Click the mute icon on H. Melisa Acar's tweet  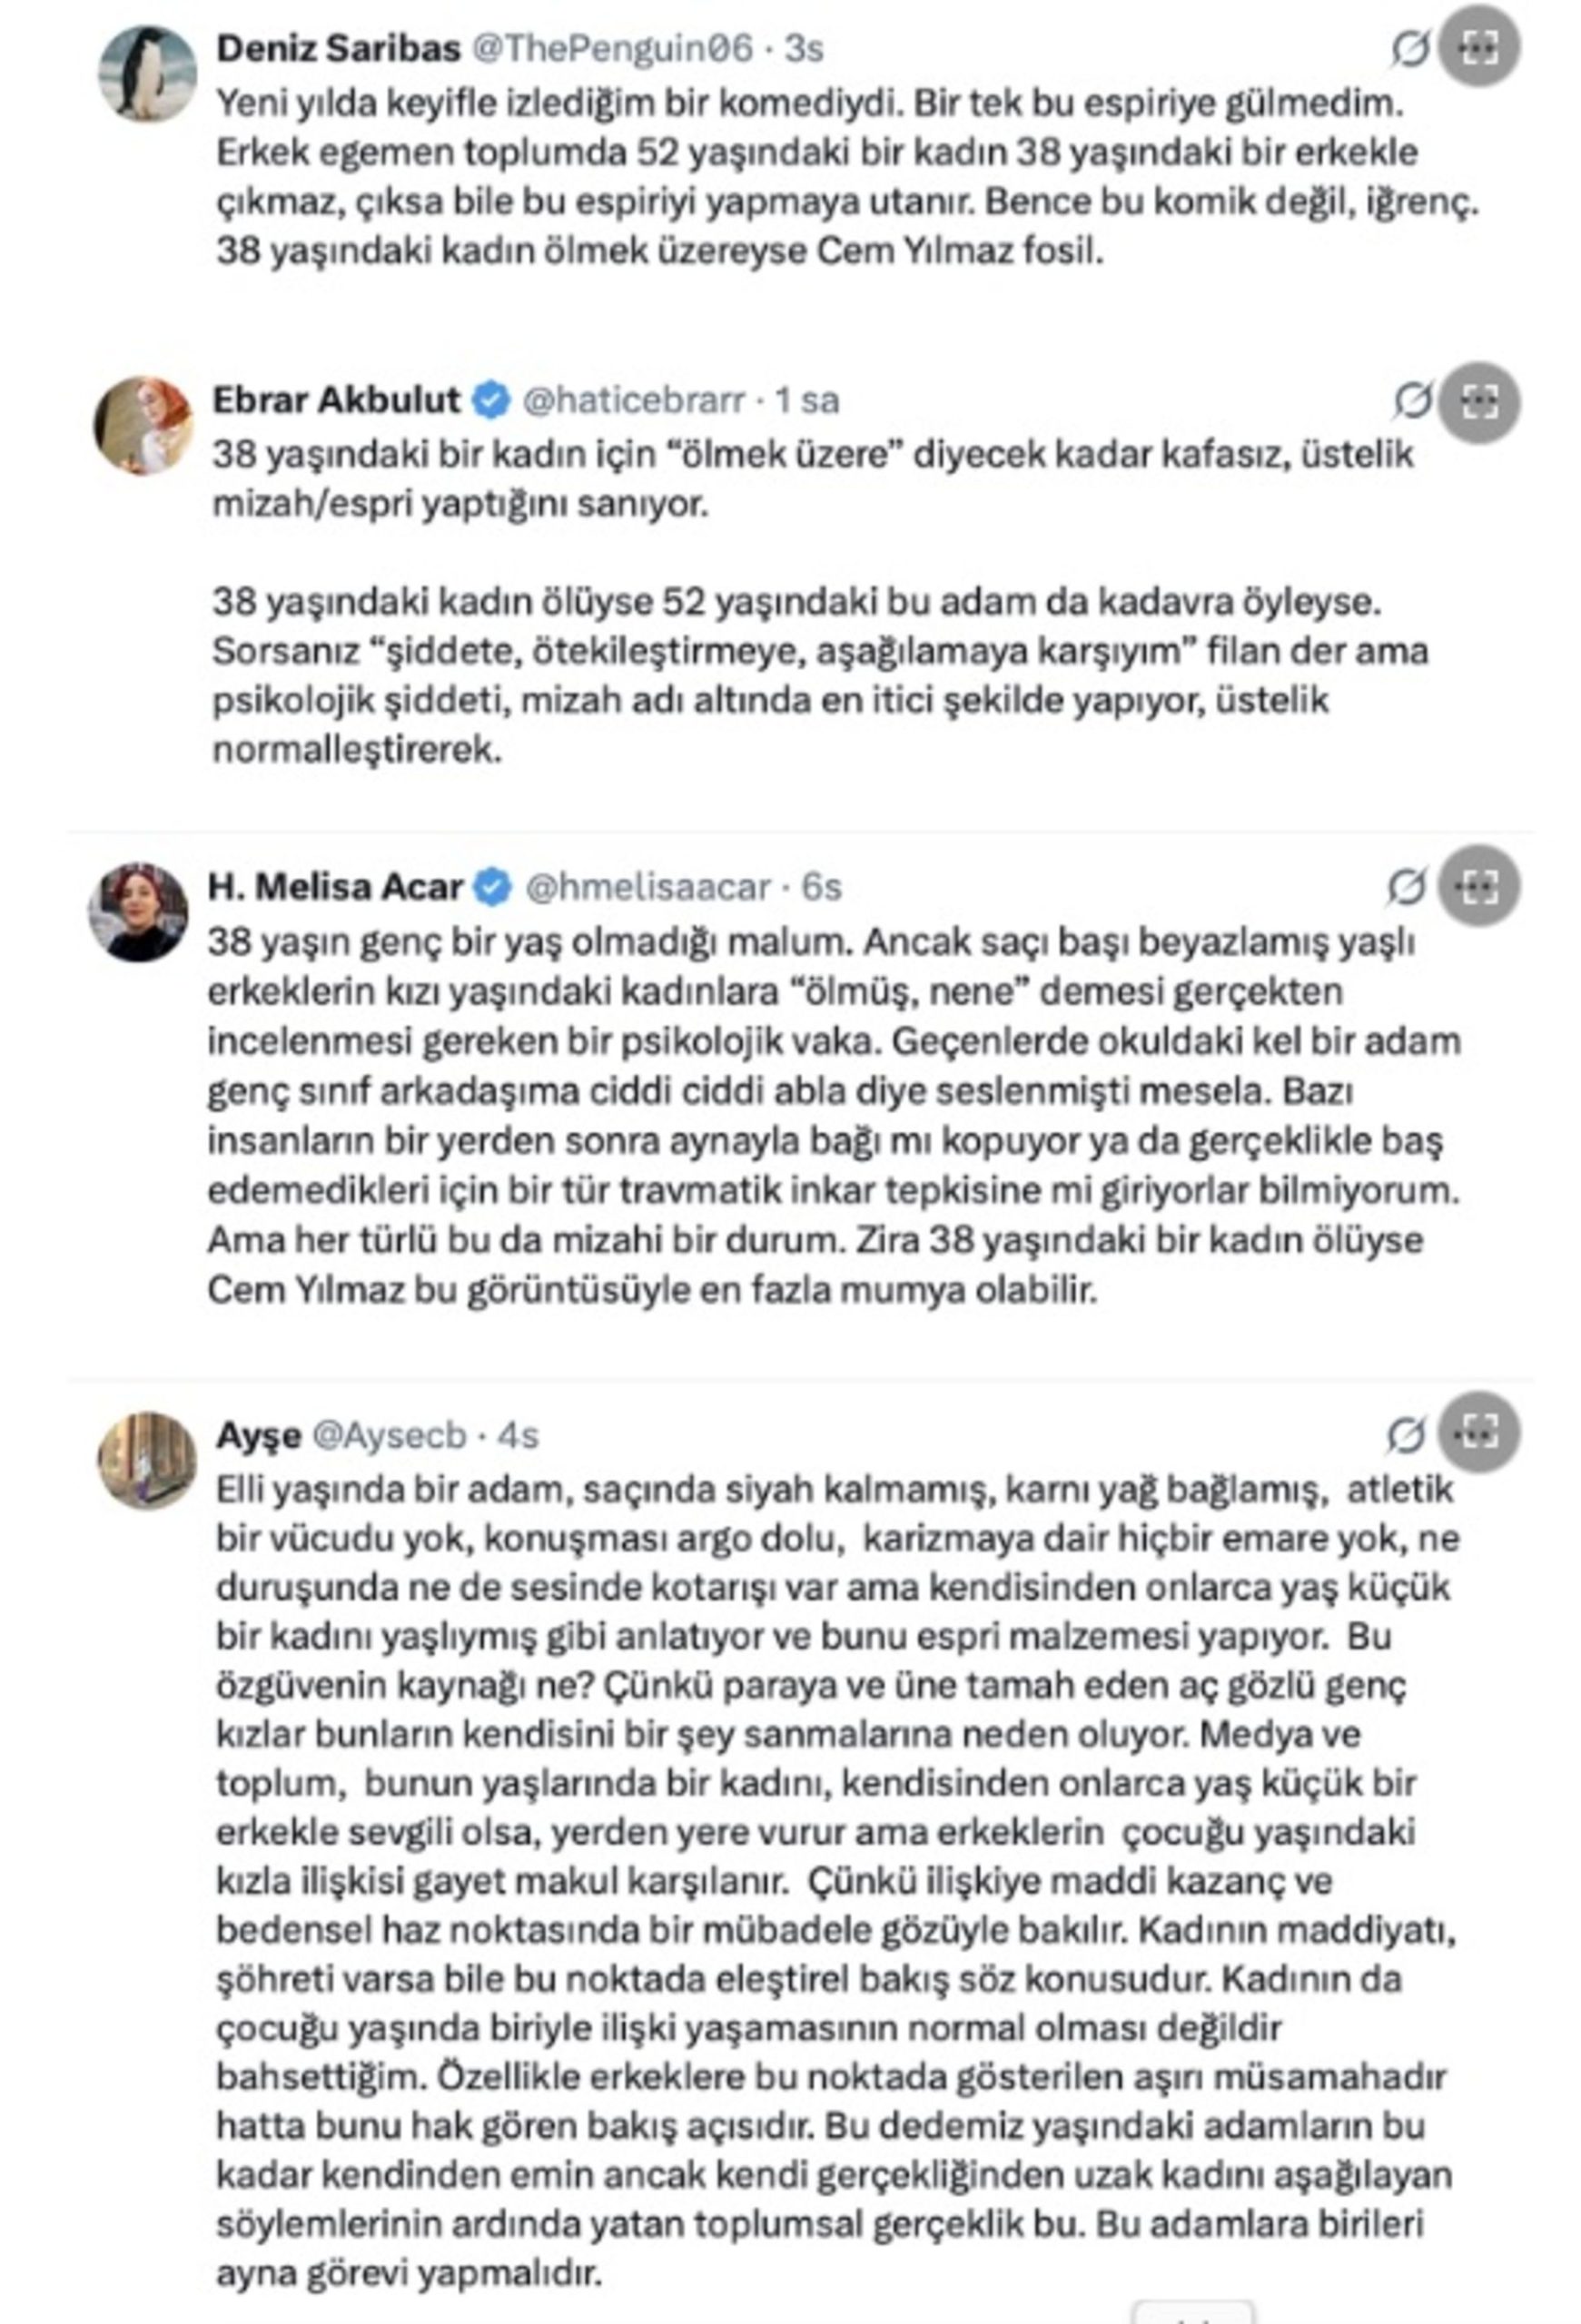pos(1410,888)
